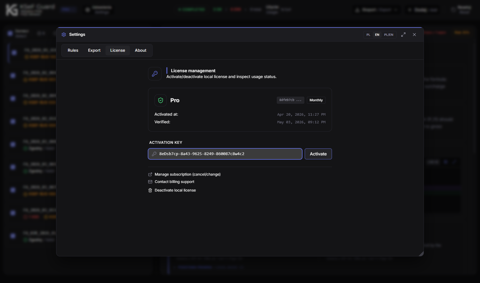The image size is (480, 283).
Task: Set language to PL
Action: pyautogui.click(x=368, y=35)
